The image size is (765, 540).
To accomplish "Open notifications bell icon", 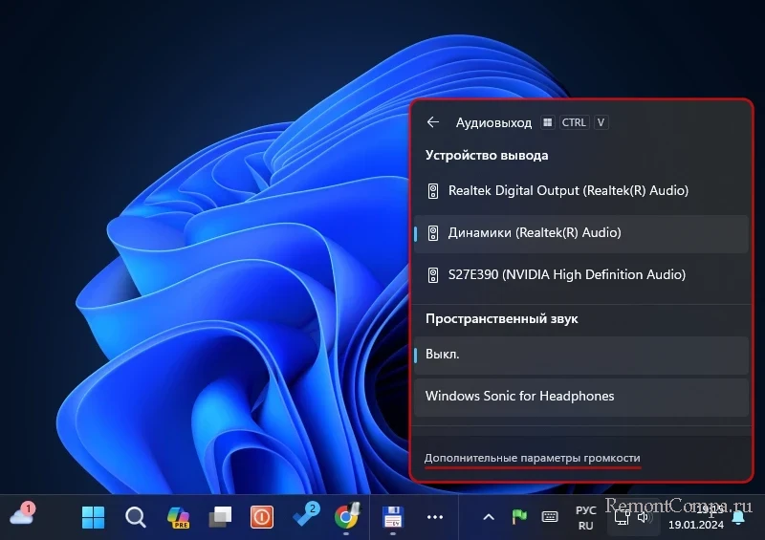I will point(738,518).
